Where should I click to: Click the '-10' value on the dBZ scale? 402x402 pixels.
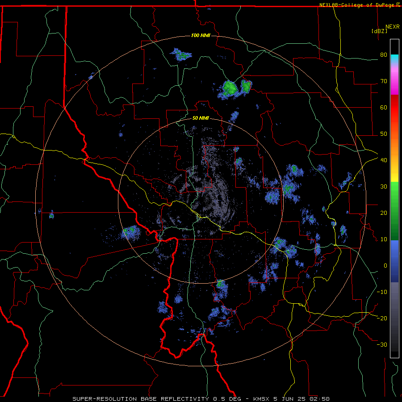[x=382, y=292]
